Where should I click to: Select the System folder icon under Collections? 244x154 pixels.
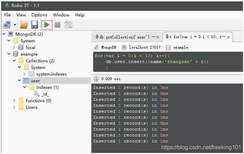tap(26, 68)
